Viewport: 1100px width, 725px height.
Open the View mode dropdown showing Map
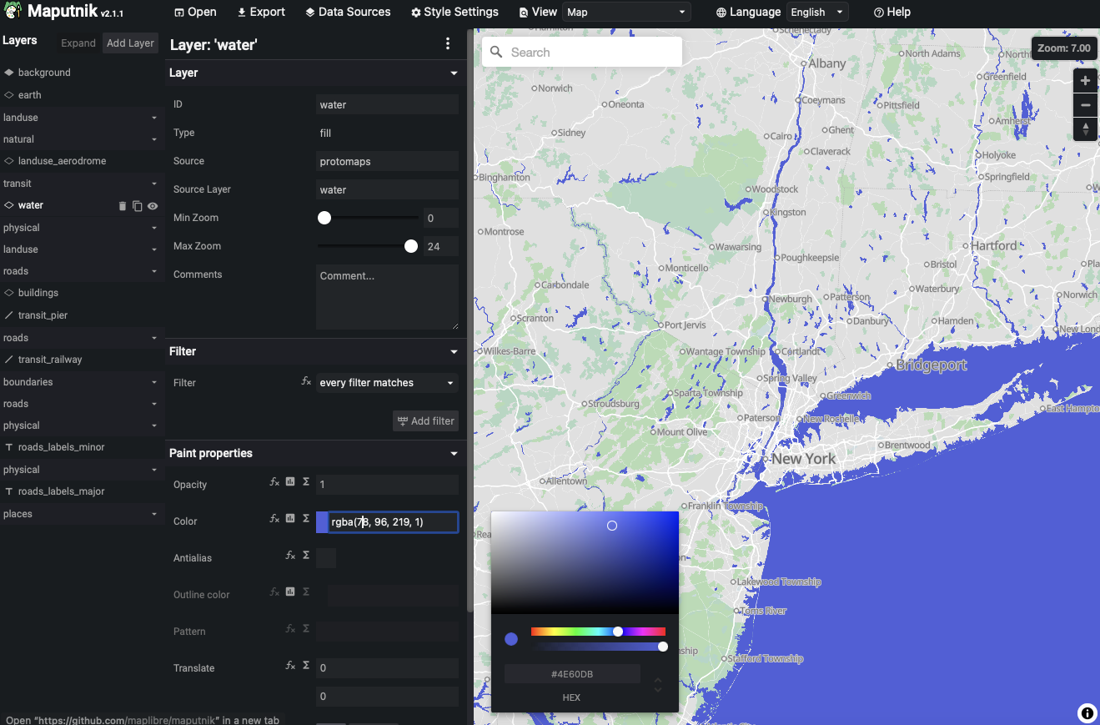(x=625, y=12)
